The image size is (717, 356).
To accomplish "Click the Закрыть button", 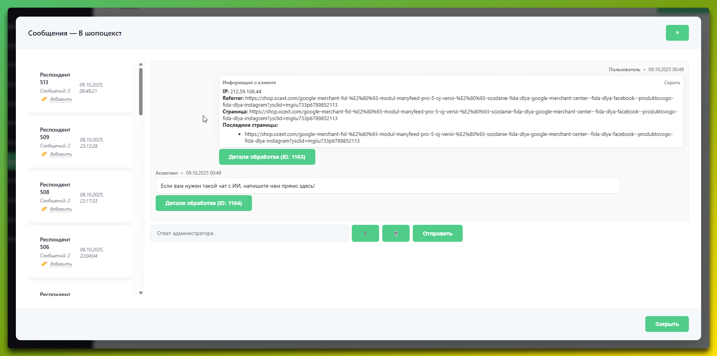I will pos(667,324).
